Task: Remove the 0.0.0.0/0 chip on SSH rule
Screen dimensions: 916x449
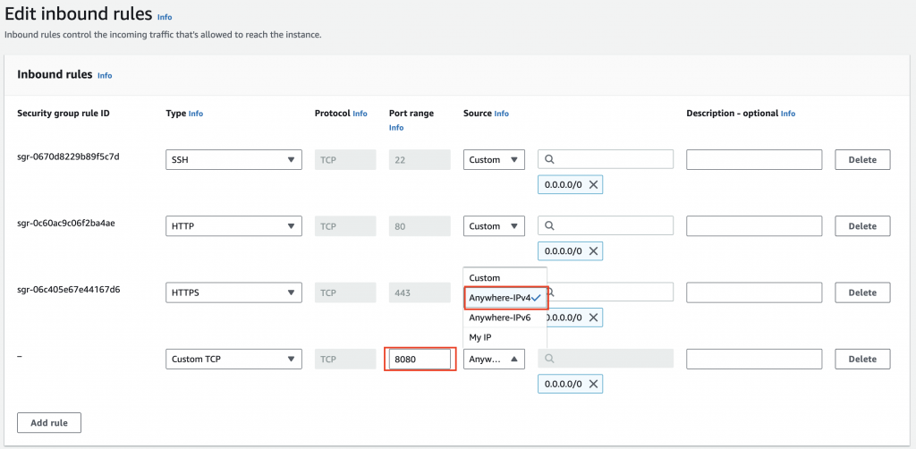Action: 594,185
